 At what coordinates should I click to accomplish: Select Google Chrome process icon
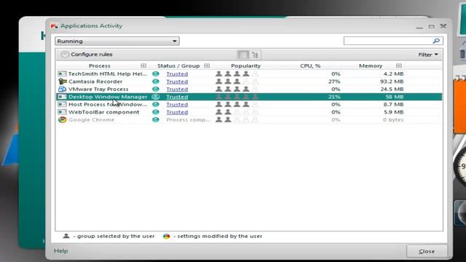pyautogui.click(x=62, y=119)
